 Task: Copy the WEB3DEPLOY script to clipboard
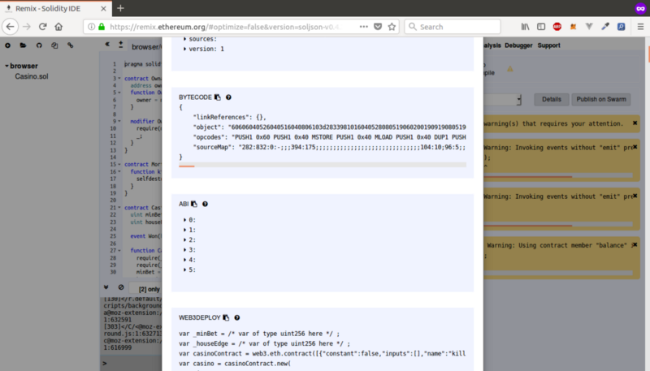[x=226, y=317]
